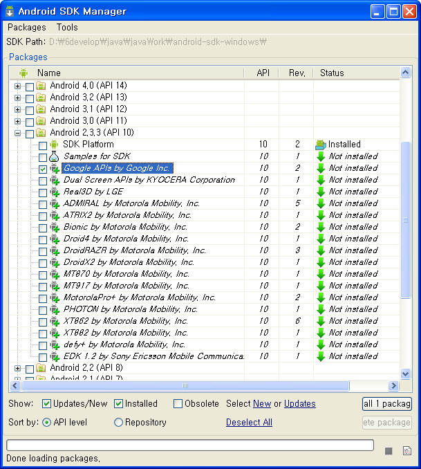Click the SDK Platform android robot icon
The width and height of the screenshot is (421, 469).
[x=54, y=145]
